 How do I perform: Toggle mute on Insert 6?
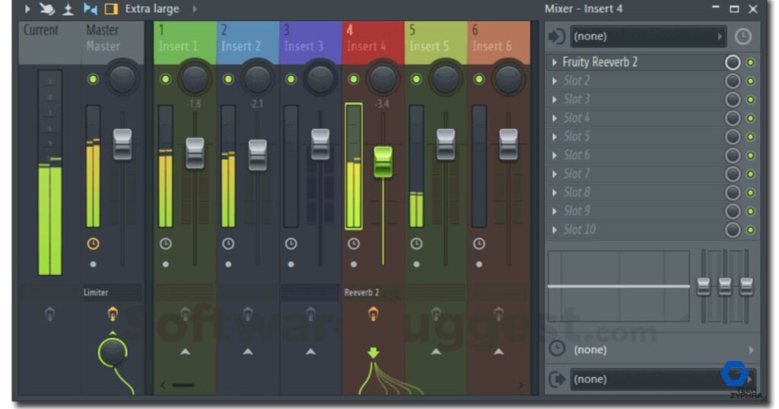click(479, 79)
